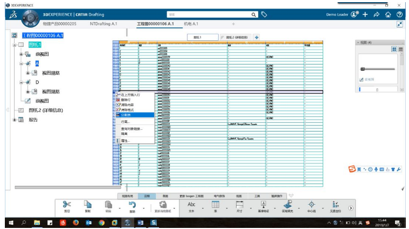Click the Text (文本) Abc tool
Image resolution: width=409 pixels, height=229 pixels.
click(191, 206)
